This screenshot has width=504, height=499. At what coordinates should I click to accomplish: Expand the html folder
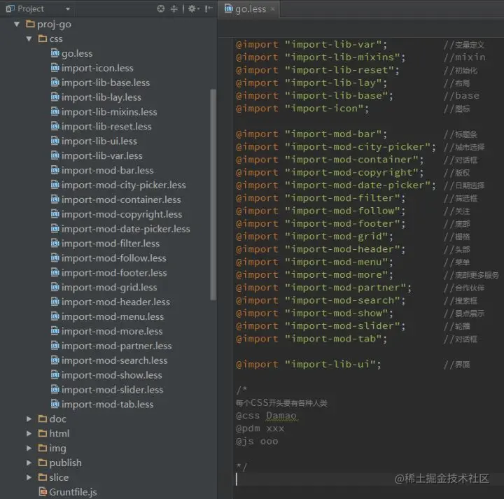[29, 433]
